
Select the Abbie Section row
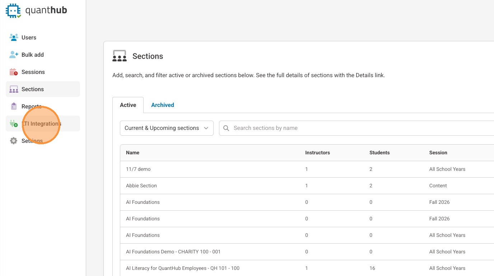tap(141, 186)
